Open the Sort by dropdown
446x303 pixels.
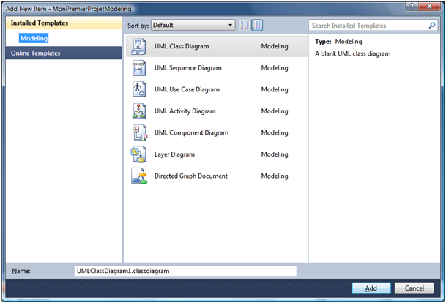(193, 26)
